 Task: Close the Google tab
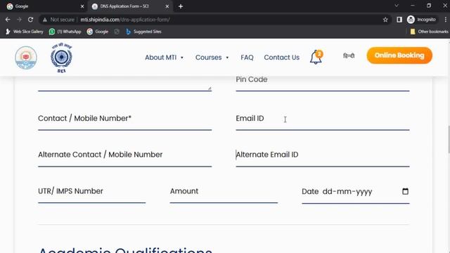tap(82, 6)
